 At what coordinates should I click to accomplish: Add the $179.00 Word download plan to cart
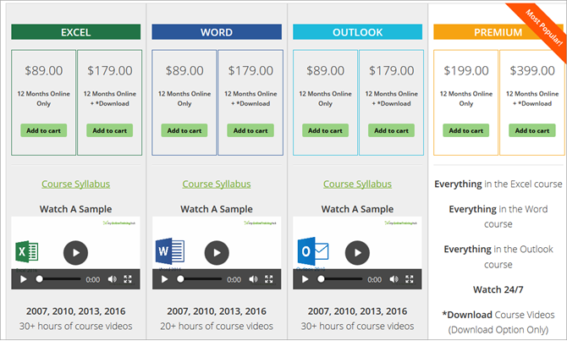(250, 130)
